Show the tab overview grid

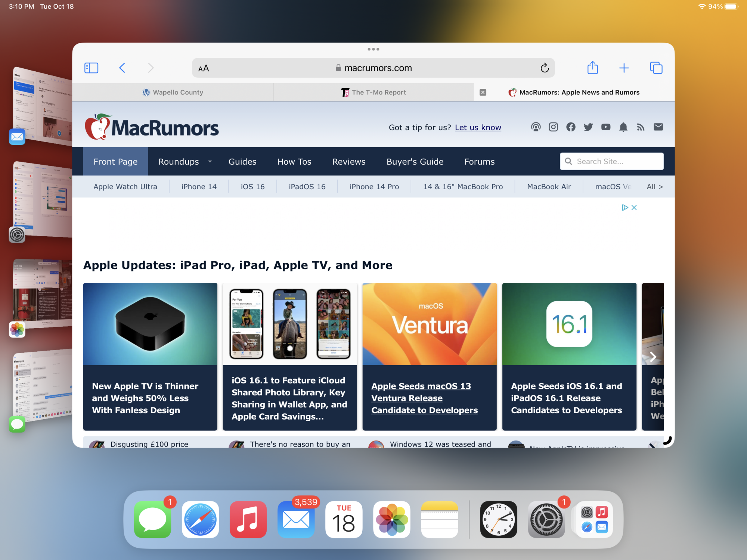pos(656,68)
